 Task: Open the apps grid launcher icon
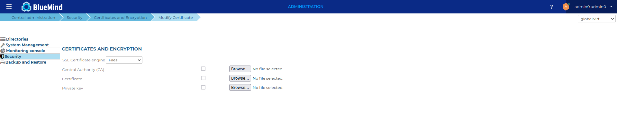(x=9, y=6)
